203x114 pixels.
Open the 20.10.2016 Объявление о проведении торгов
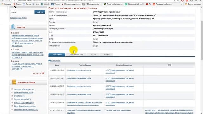(79, 78)
